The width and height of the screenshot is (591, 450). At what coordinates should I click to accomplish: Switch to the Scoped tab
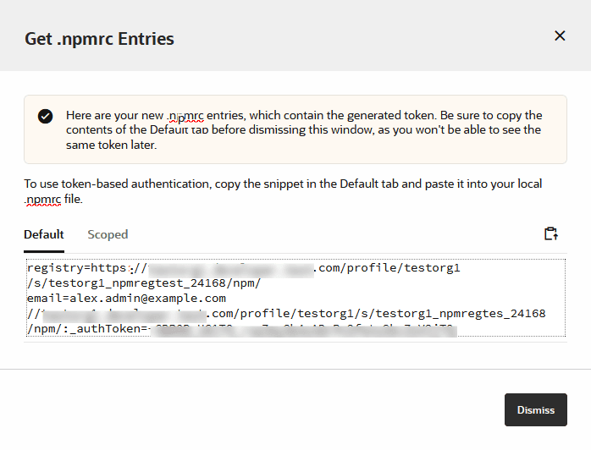(x=108, y=234)
